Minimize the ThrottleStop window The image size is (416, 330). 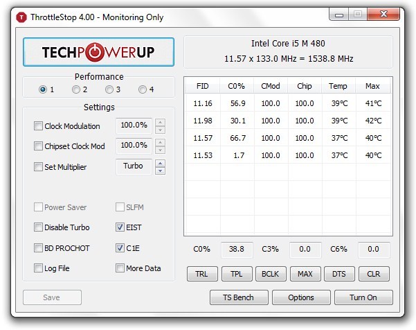(x=339, y=14)
